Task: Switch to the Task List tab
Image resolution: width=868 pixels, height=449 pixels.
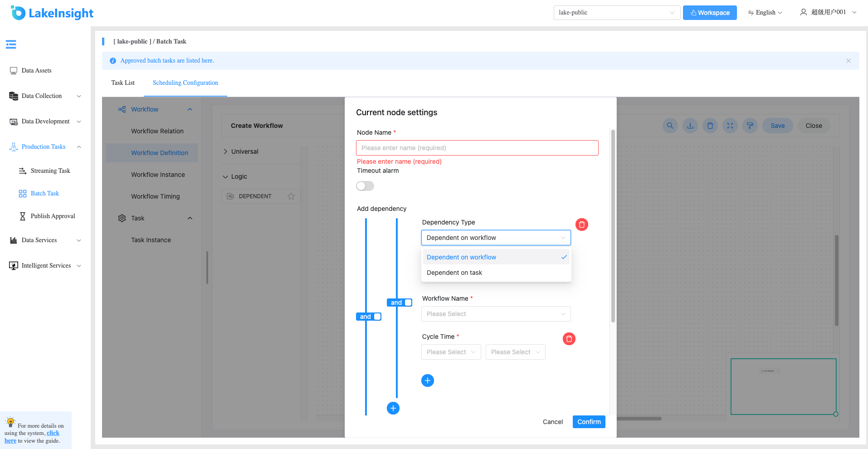Action: point(123,83)
